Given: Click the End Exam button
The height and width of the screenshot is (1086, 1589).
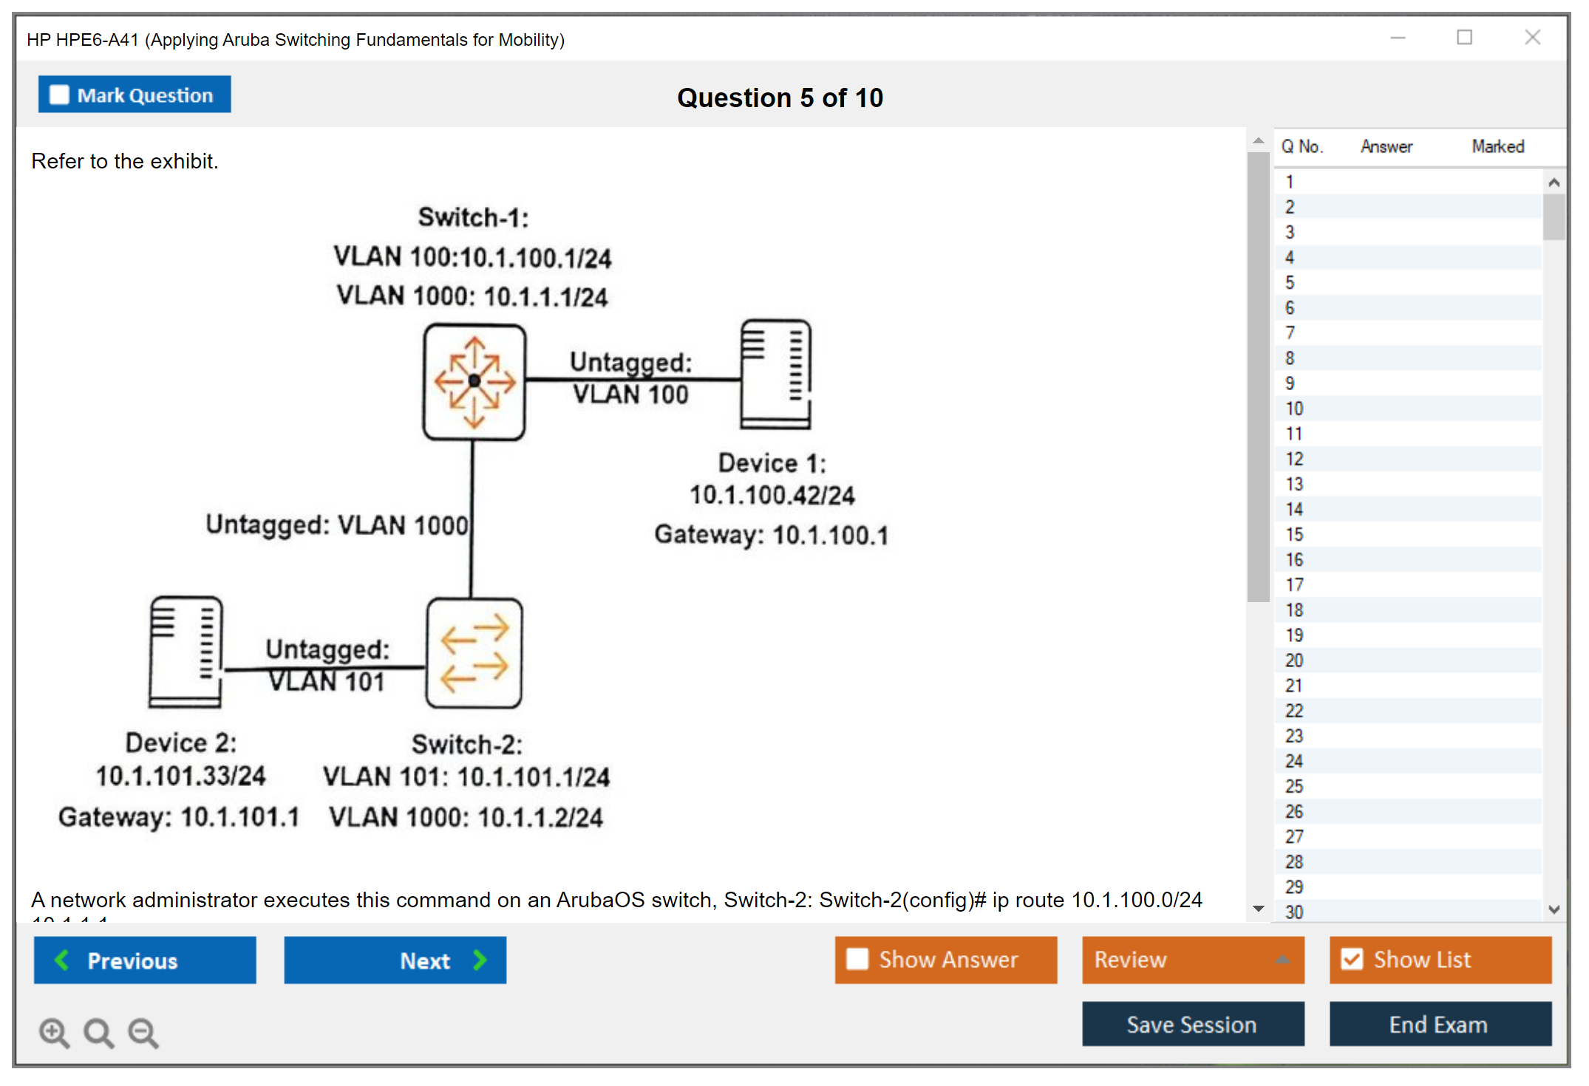Looking at the screenshot, I should 1439,1024.
